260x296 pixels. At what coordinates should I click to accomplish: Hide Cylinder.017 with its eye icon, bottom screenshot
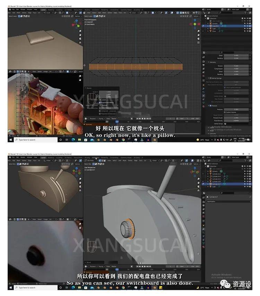tap(247, 184)
